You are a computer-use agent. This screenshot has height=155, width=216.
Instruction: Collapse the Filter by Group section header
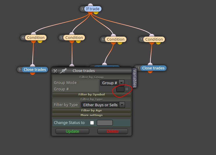92,77
